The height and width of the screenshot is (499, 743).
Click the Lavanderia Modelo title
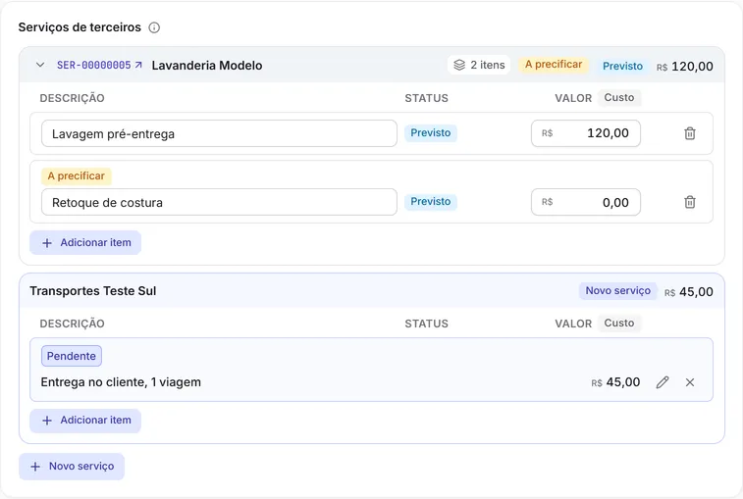[207, 66]
